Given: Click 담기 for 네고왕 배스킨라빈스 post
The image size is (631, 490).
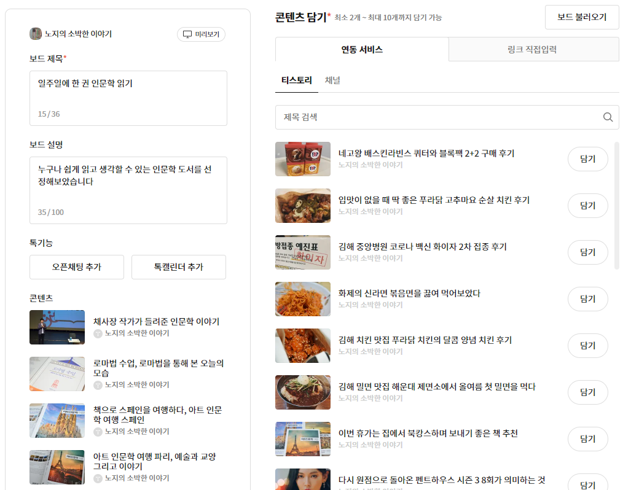Looking at the screenshot, I should [x=587, y=159].
